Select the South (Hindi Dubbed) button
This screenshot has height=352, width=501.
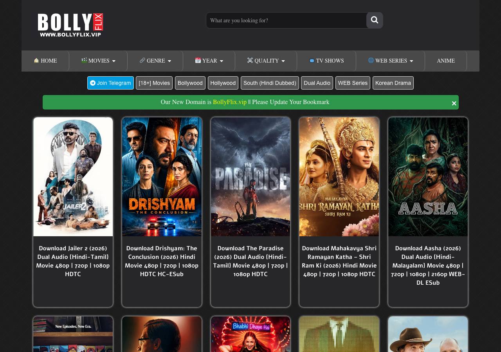point(270,83)
